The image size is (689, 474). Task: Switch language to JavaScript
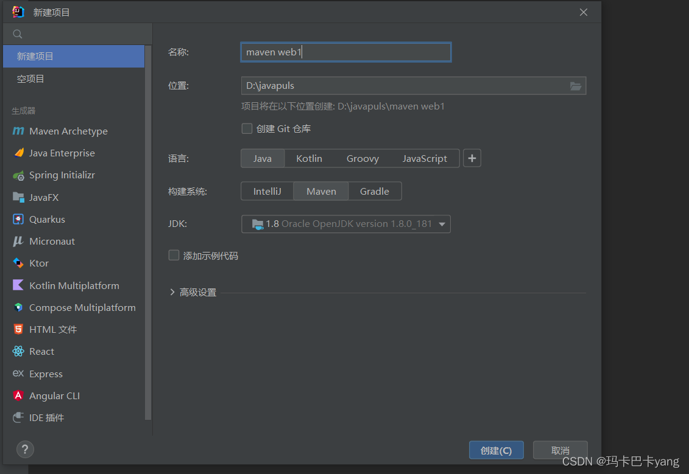coord(425,158)
